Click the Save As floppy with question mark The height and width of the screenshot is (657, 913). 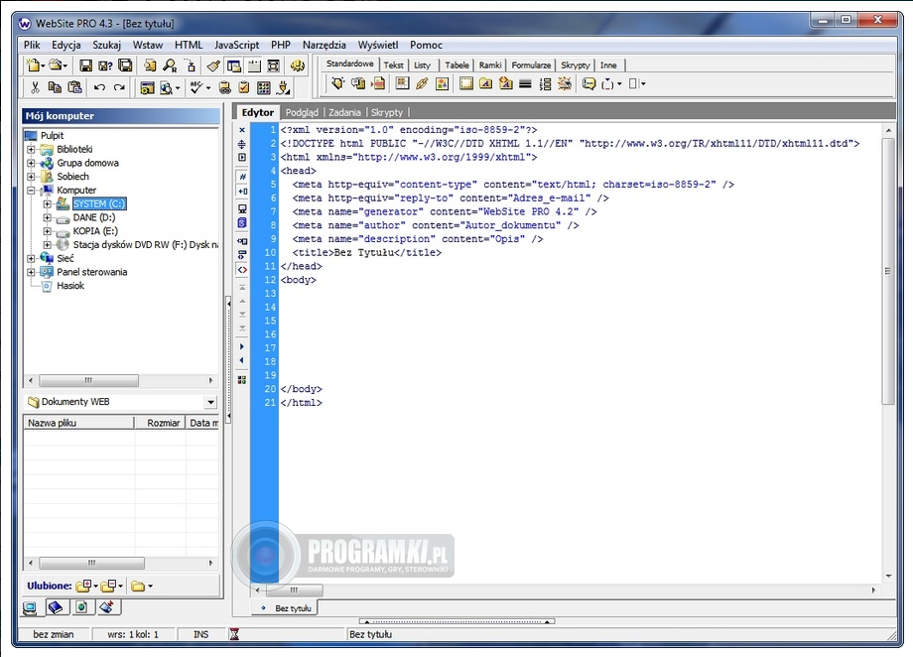point(105,66)
